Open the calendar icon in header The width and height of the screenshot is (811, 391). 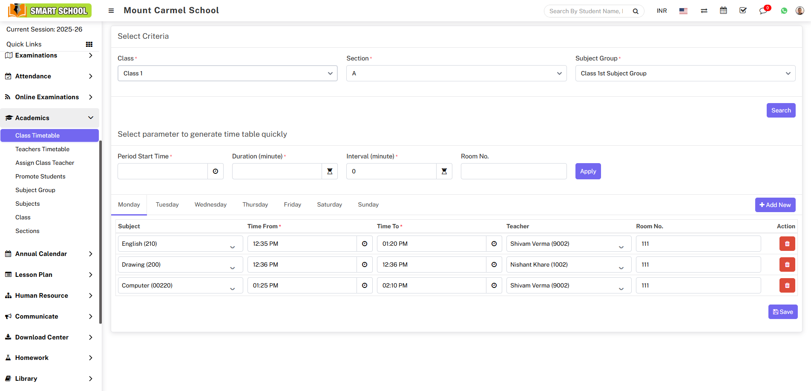pos(723,11)
